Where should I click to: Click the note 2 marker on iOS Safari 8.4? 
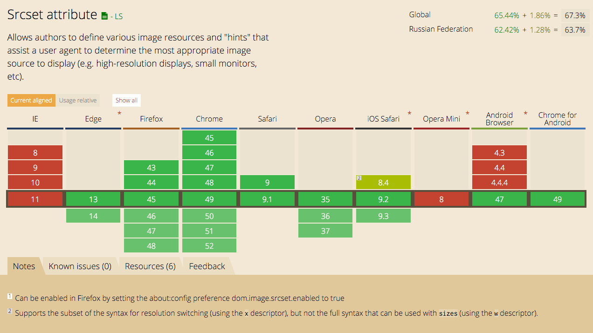point(359,178)
